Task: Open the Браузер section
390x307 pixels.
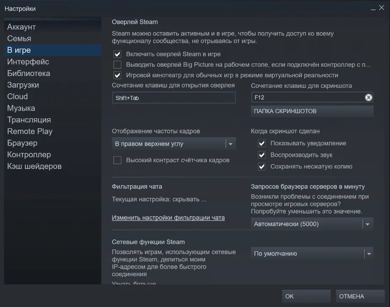Action: [x=52, y=143]
